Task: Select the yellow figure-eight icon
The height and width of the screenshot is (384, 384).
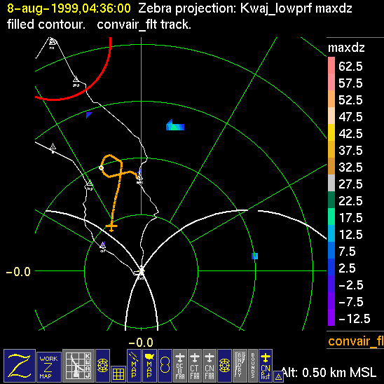Action: point(165,366)
